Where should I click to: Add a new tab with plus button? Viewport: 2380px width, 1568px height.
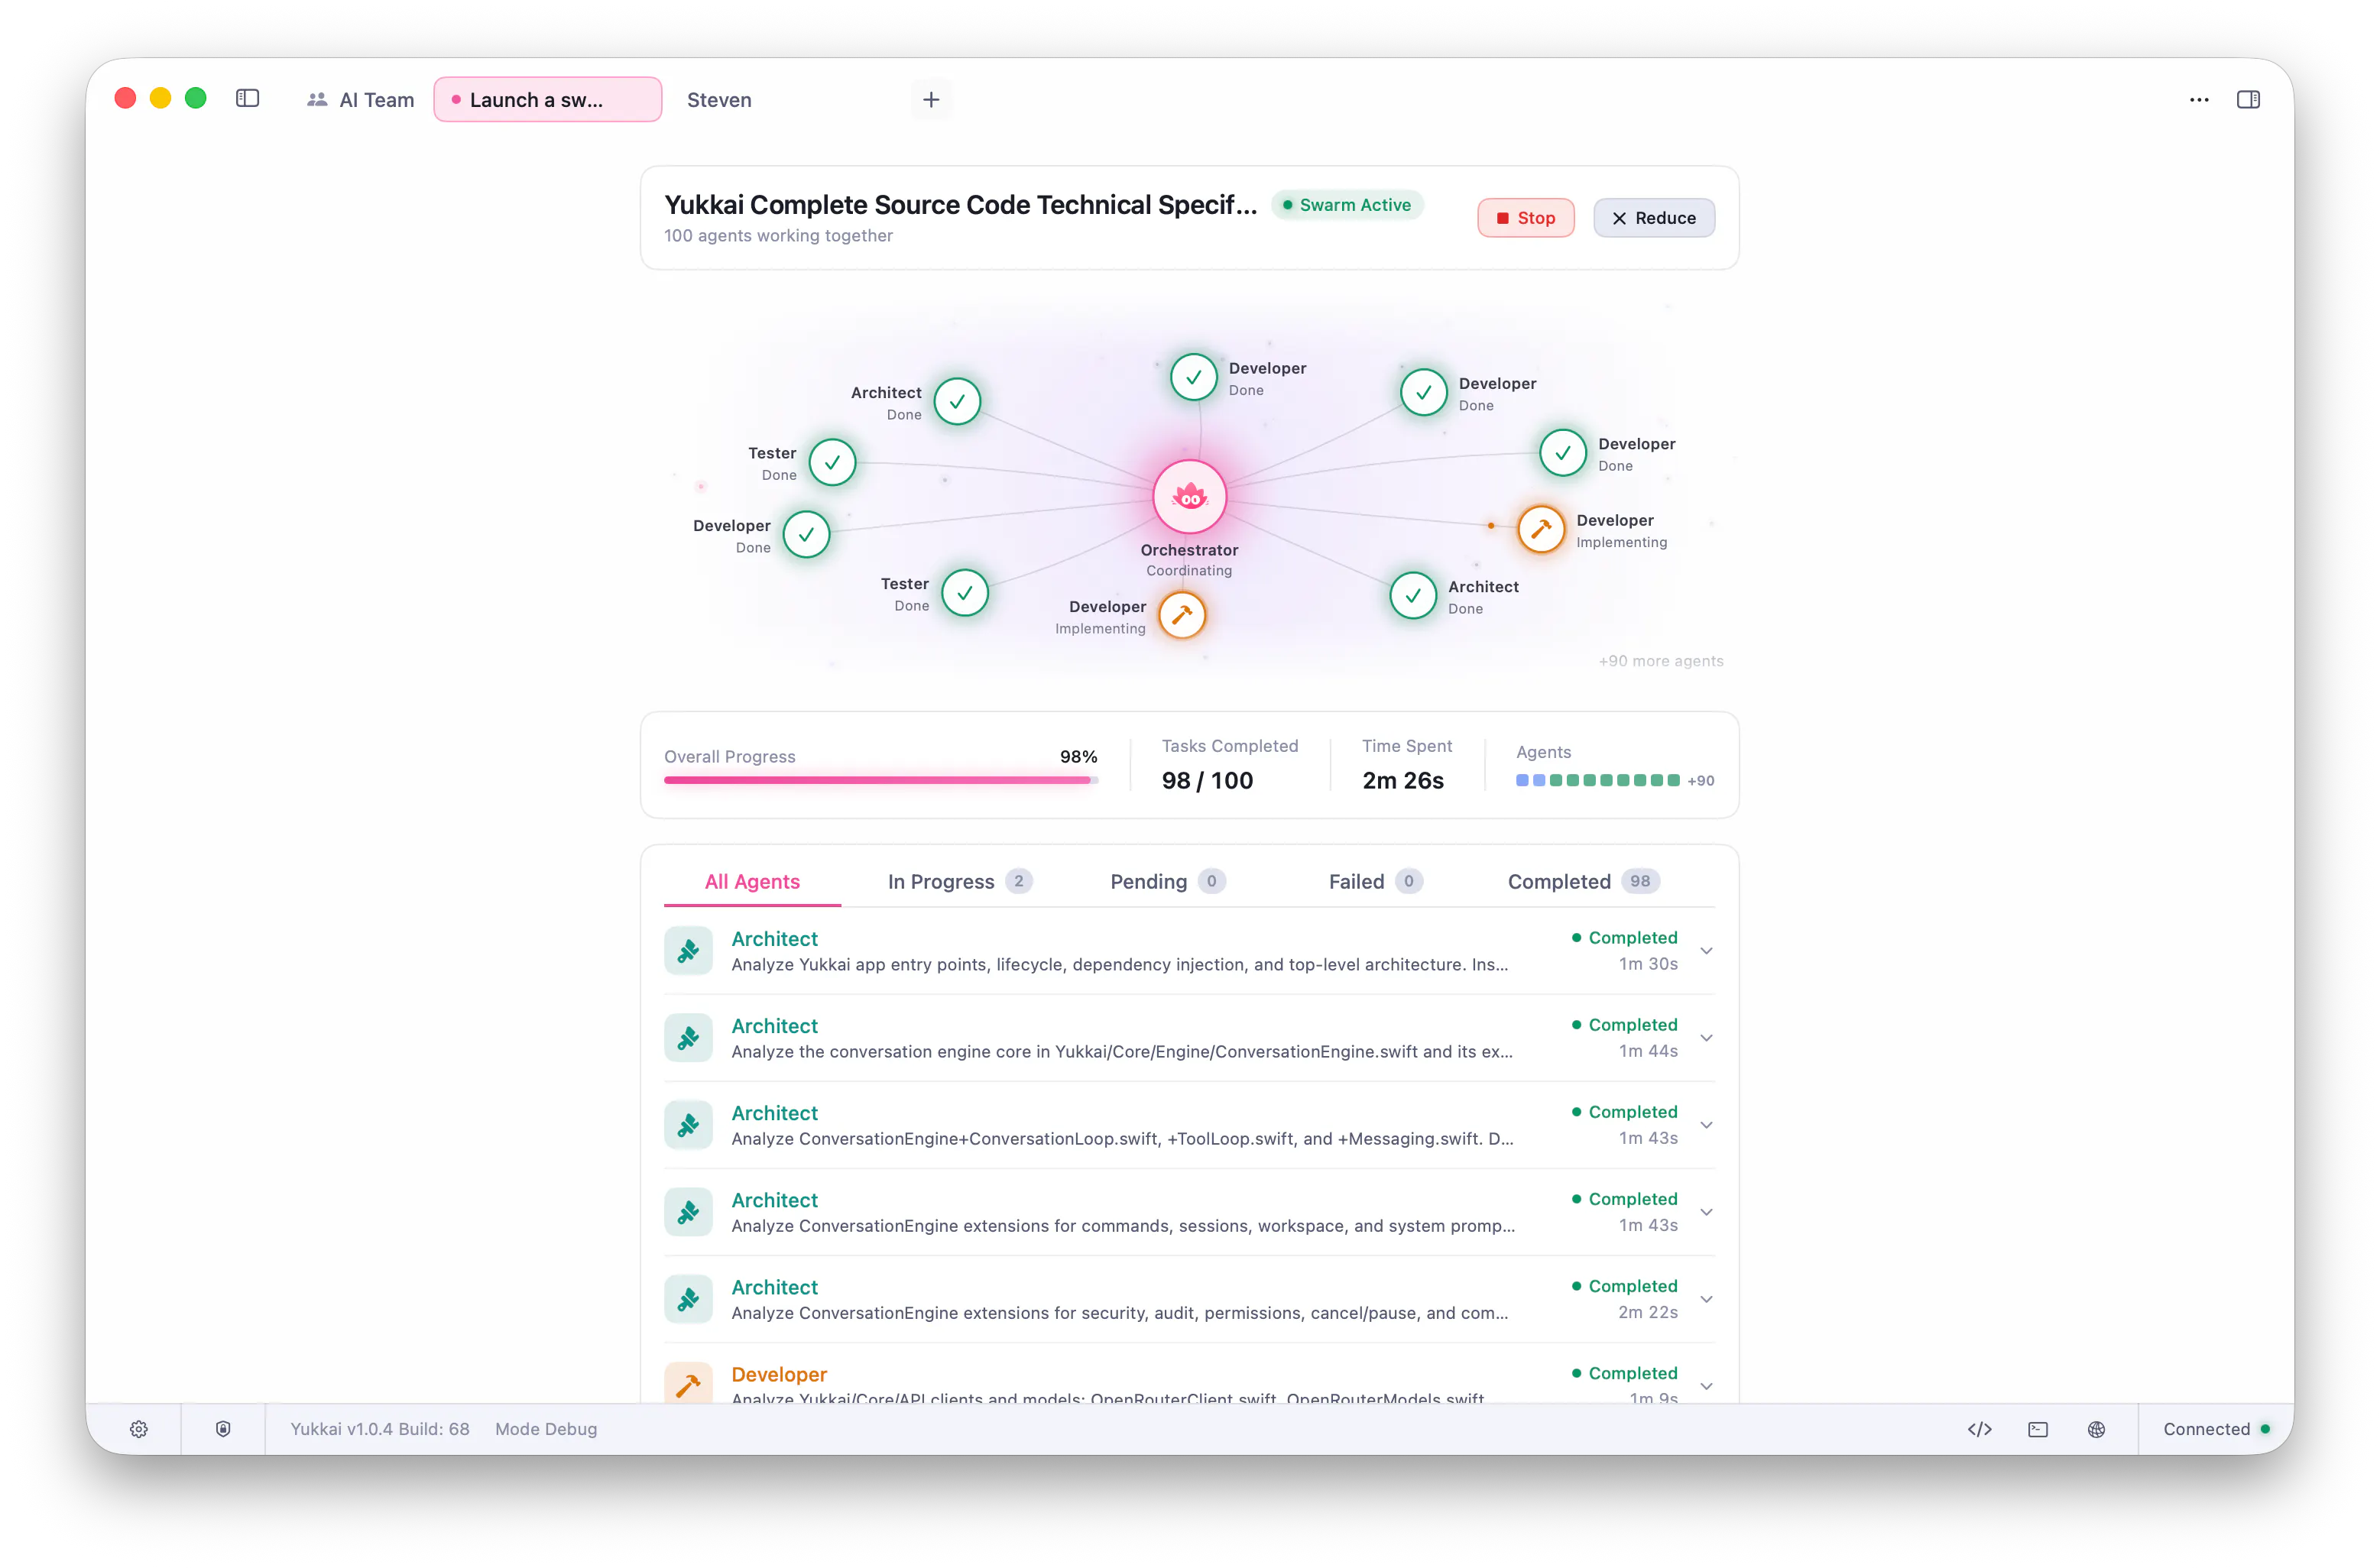[930, 99]
